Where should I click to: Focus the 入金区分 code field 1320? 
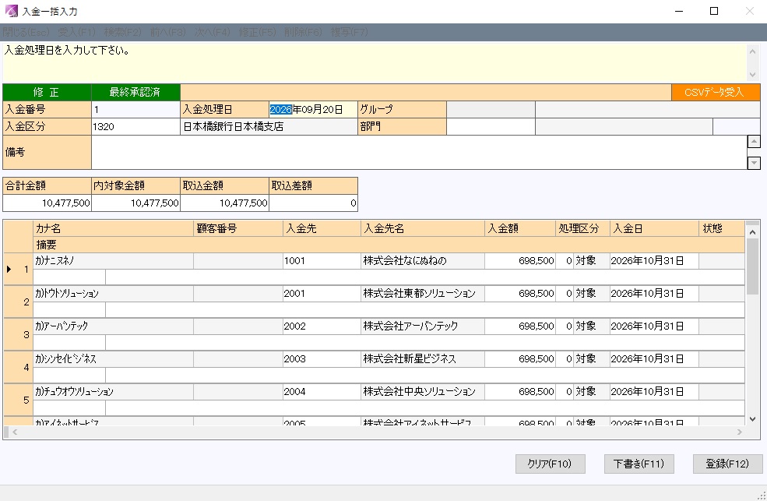pyautogui.click(x=135, y=127)
